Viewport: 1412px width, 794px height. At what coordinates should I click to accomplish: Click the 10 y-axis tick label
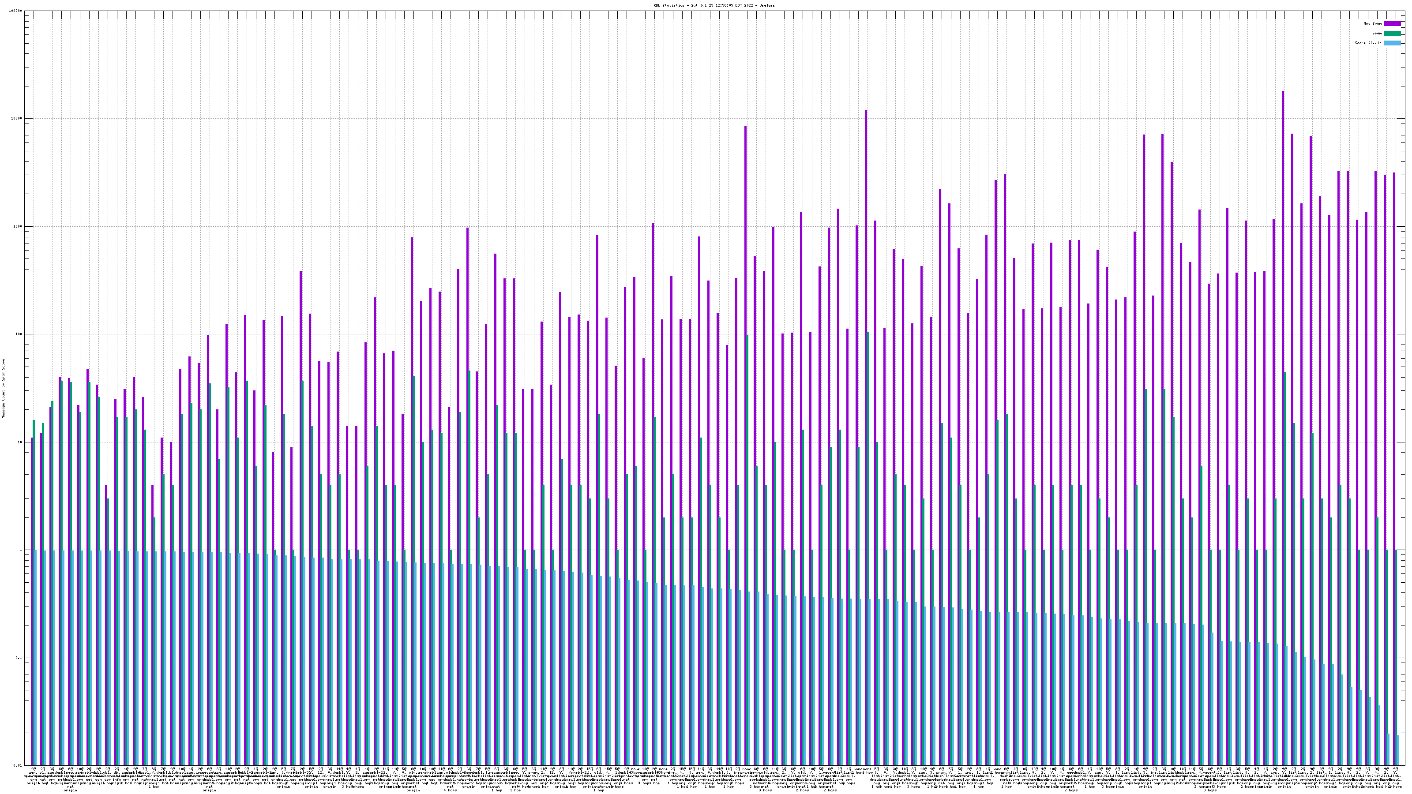click(20, 442)
